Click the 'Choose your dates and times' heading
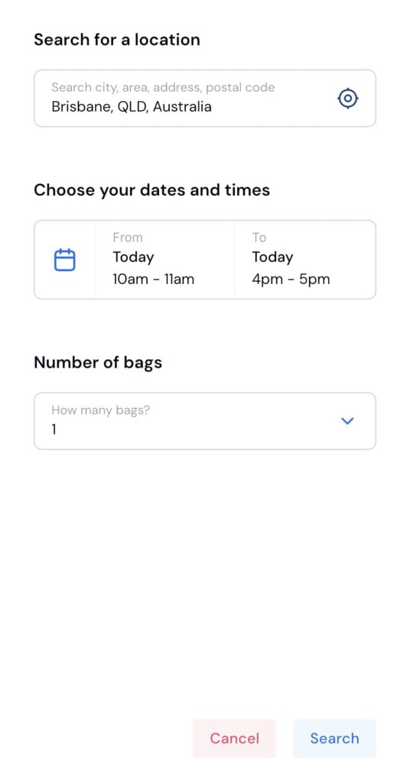Image resolution: width=410 pixels, height=784 pixels. tap(151, 190)
